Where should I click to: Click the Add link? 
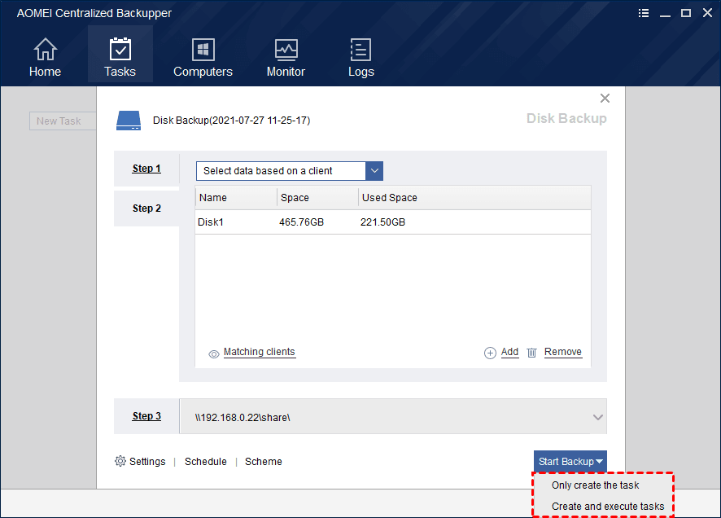pos(509,352)
